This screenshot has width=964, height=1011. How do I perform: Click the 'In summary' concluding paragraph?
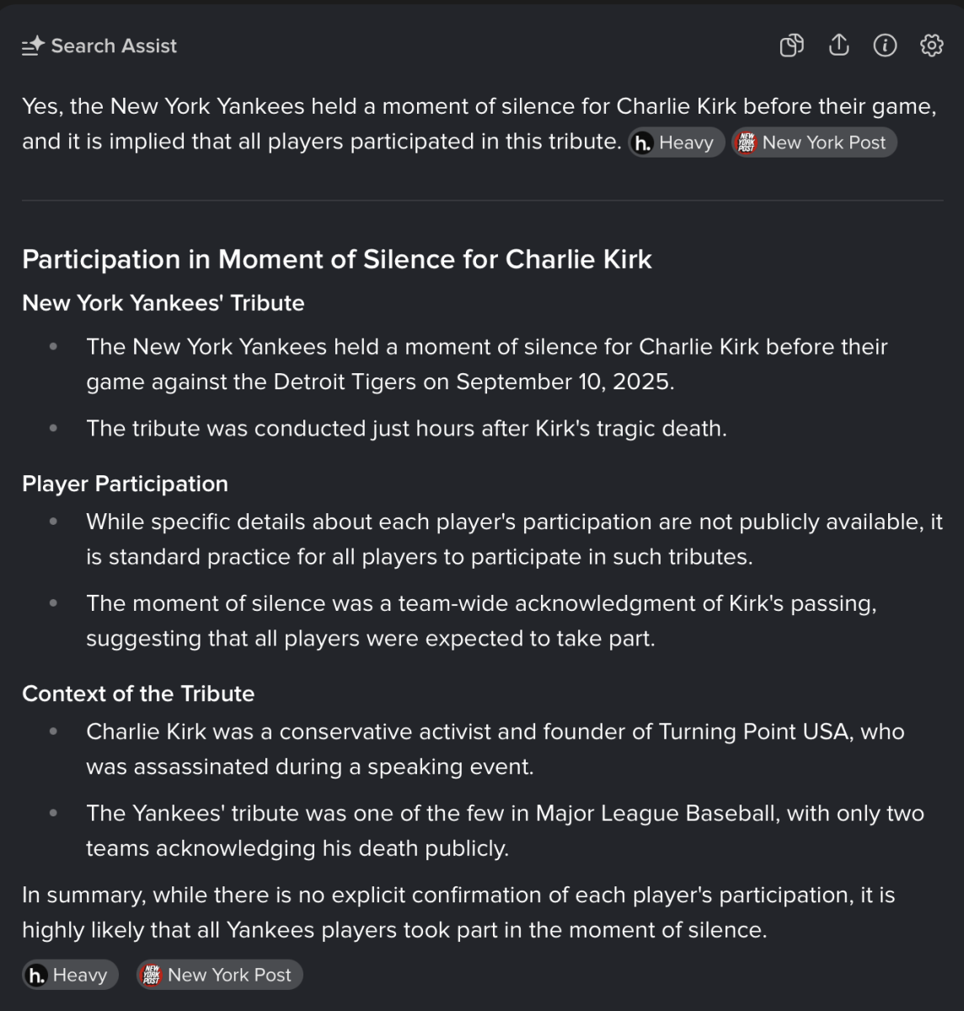point(458,912)
